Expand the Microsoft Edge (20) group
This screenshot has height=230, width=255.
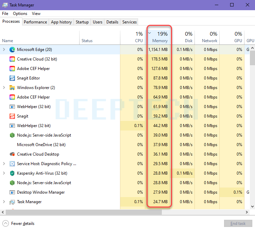[4, 49]
